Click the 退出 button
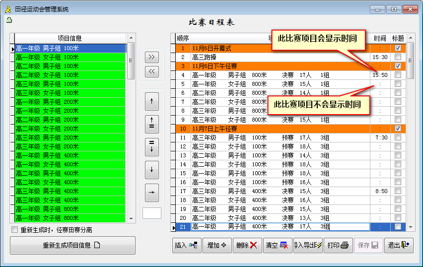423x267 pixels. (400, 245)
